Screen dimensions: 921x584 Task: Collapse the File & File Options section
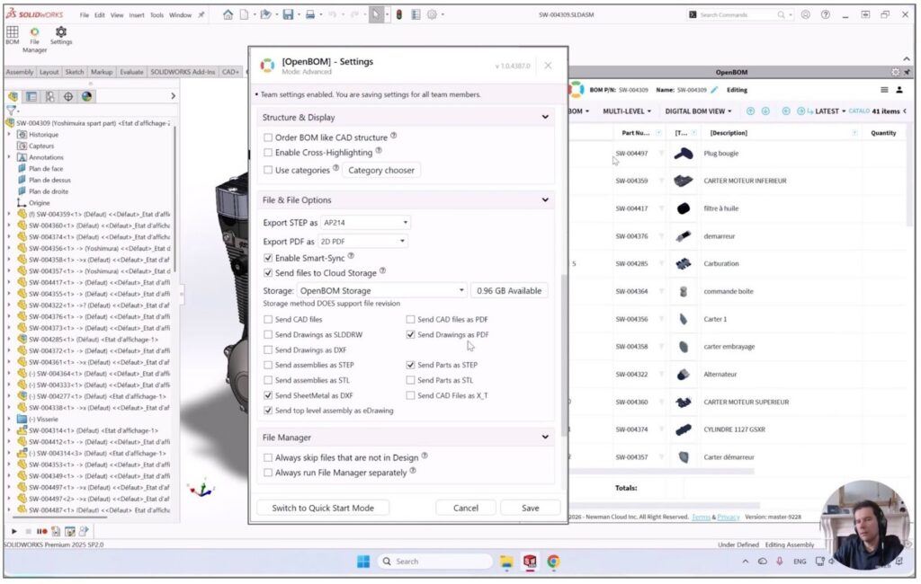pyautogui.click(x=544, y=200)
